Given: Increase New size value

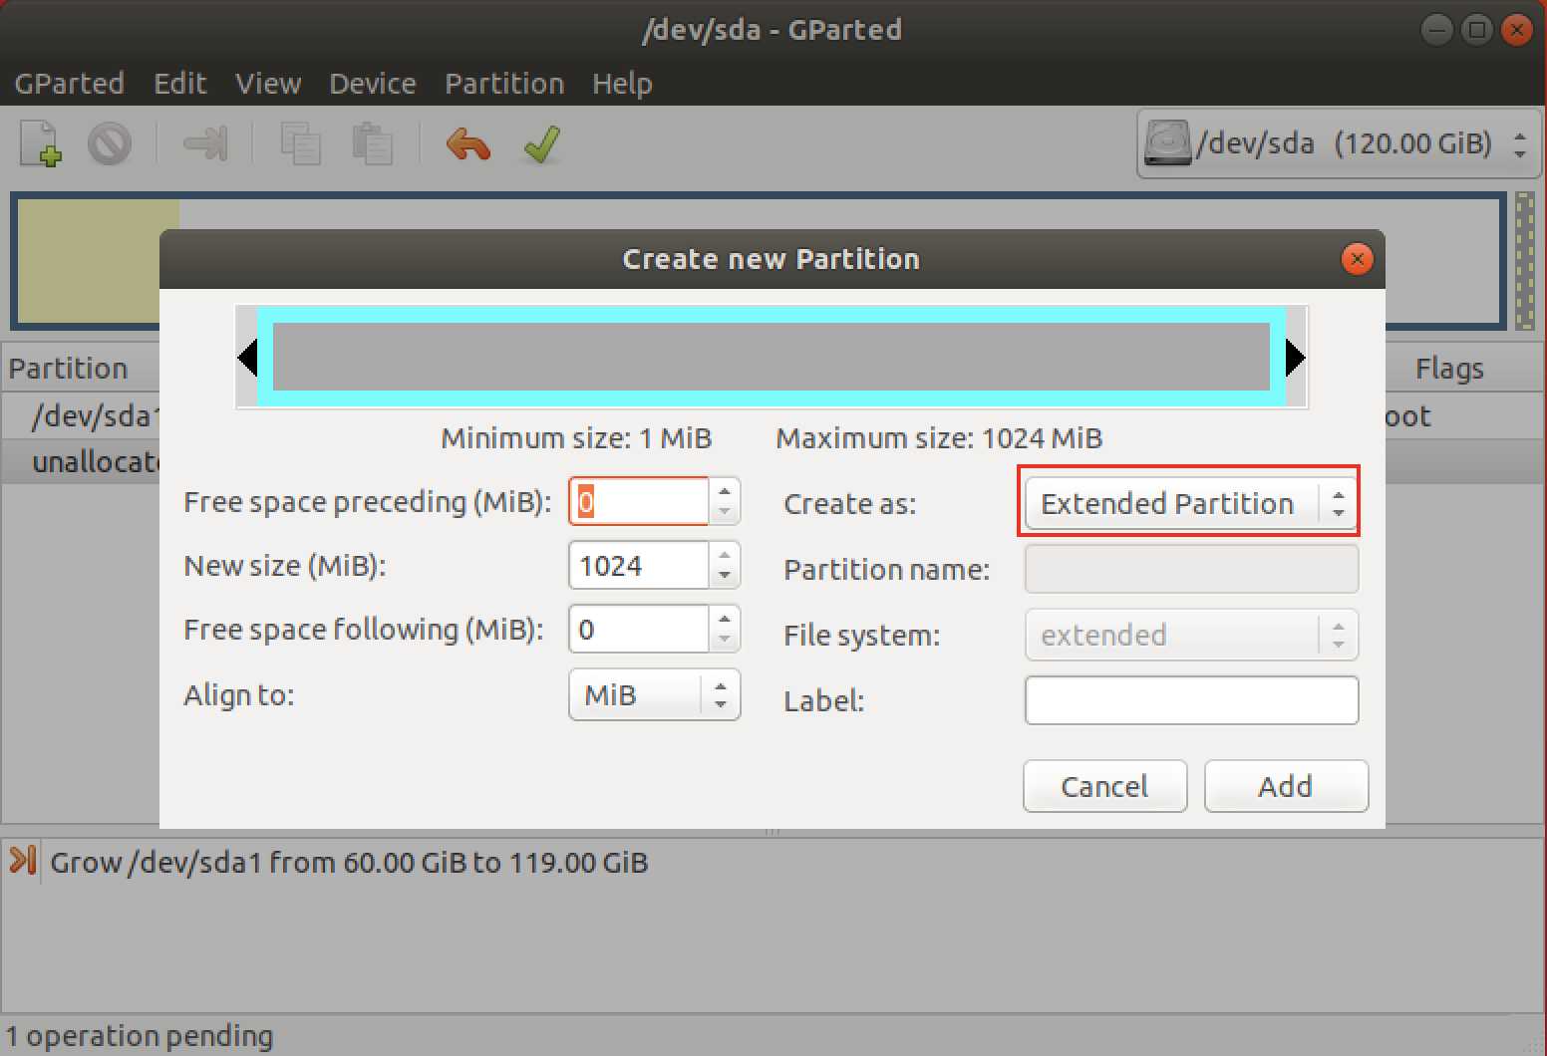Looking at the screenshot, I should tap(725, 554).
